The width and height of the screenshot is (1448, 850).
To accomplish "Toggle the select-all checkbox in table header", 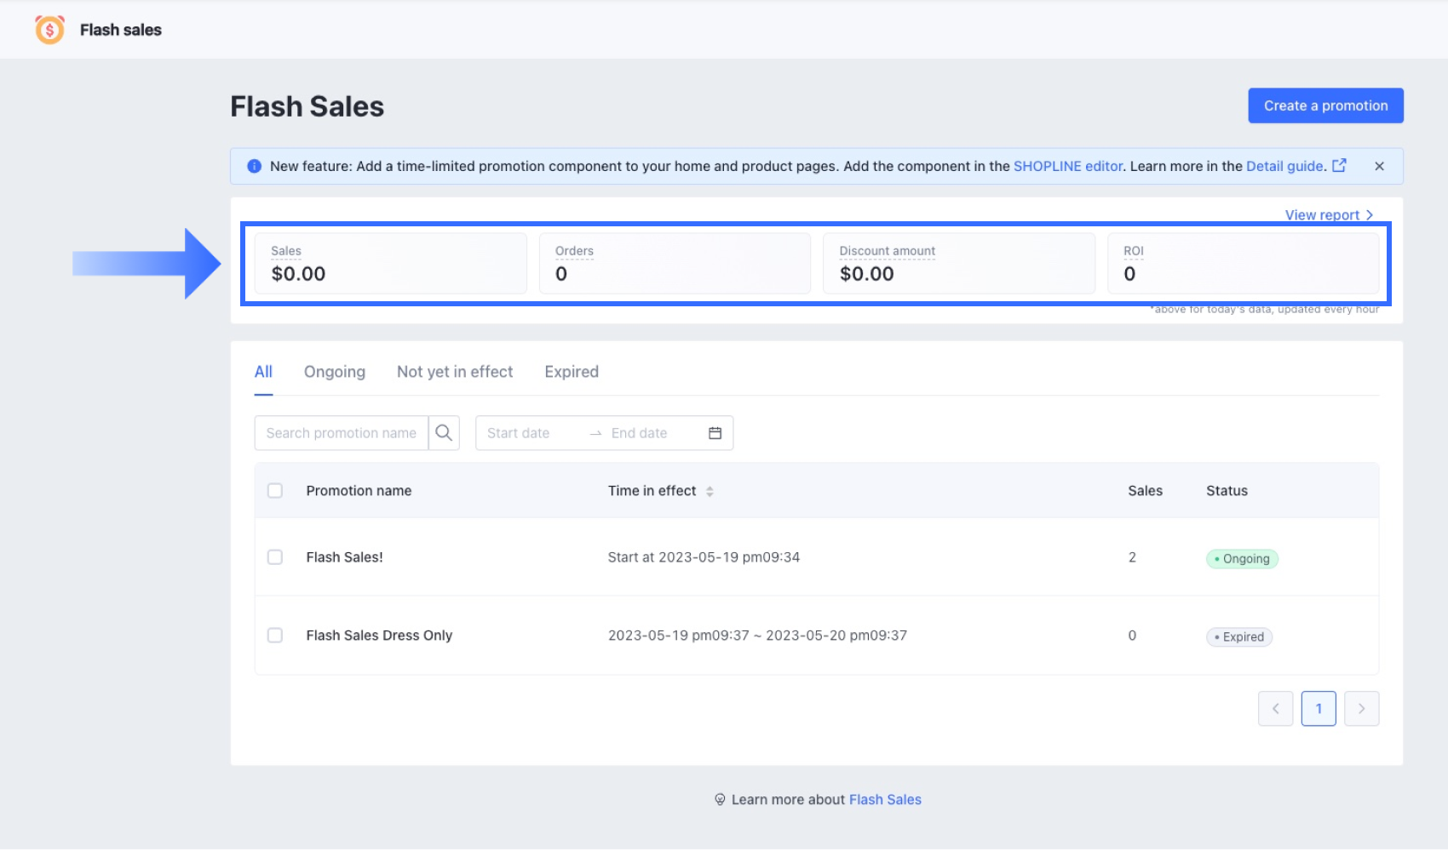I will click(x=275, y=491).
